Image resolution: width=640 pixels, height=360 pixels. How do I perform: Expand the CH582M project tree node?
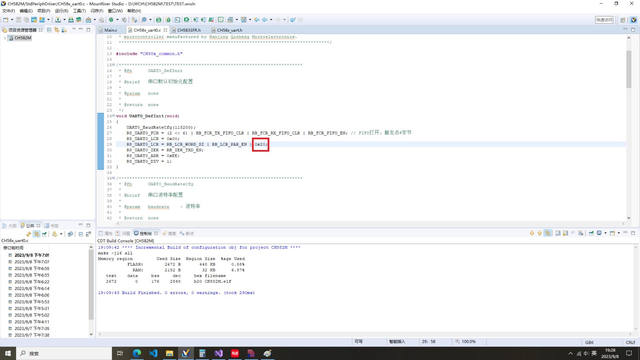(x=4, y=38)
